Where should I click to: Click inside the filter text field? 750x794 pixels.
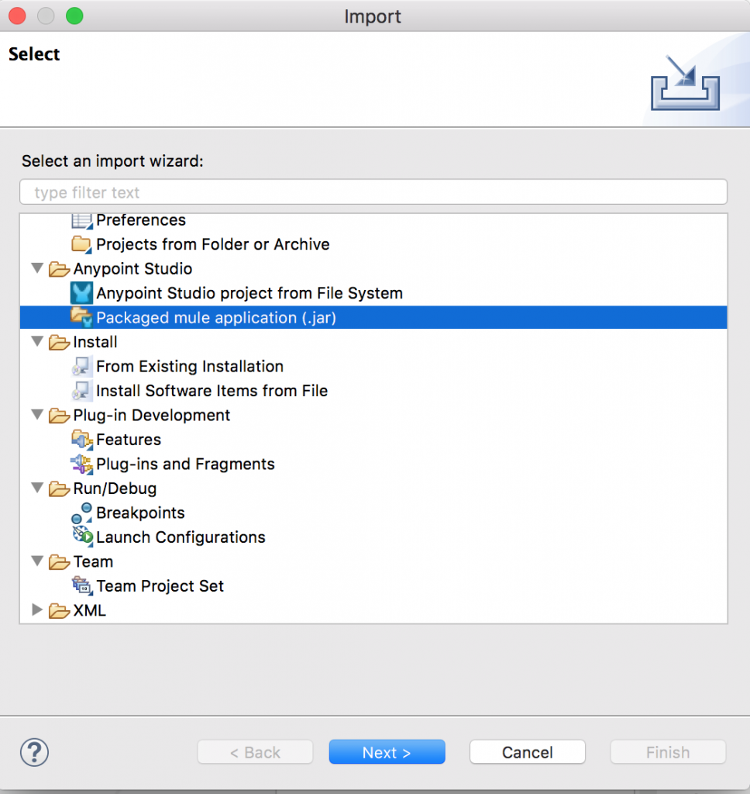coord(373,192)
